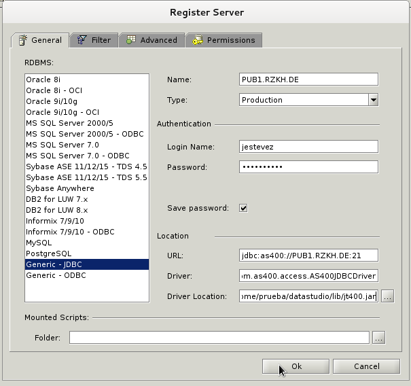Select MySQL in the RDBMS list

87,243
